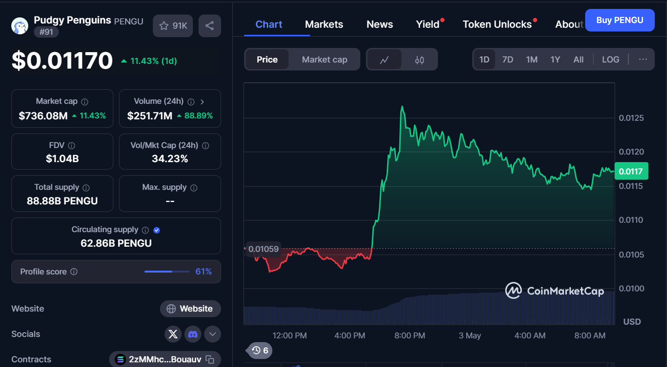Click the chart history events badge 6
This screenshot has height=367, width=667.
tap(260, 350)
